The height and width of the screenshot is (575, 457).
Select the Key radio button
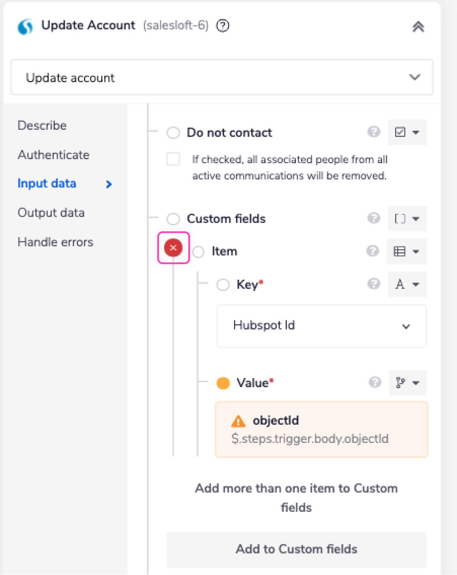[x=223, y=285]
